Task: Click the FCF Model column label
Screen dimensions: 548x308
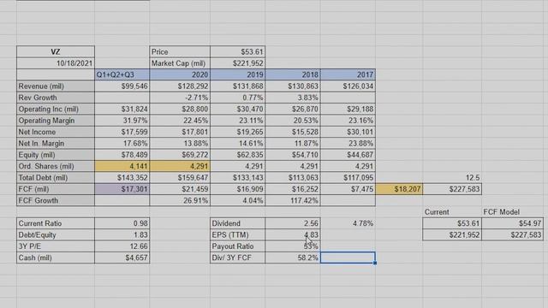Action: click(513, 212)
